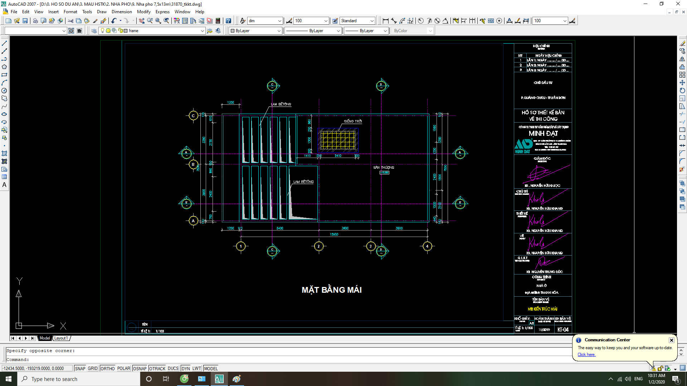Viewport: 687px width, 386px height.
Task: Select the Revision Cloud tool
Action: 4,98
